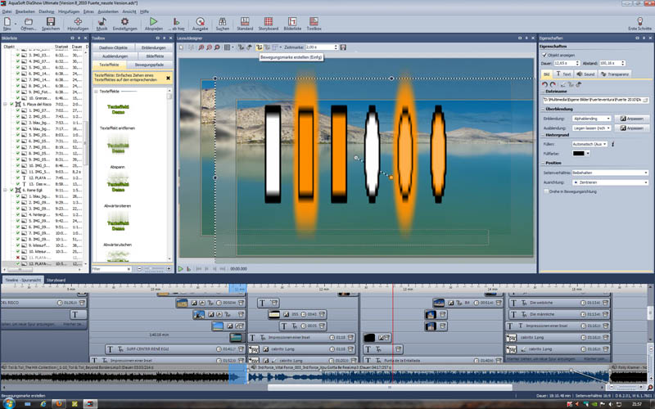This screenshot has width=655, height=409.
Task: Click the Ausgabe output icon
Action: click(x=200, y=21)
